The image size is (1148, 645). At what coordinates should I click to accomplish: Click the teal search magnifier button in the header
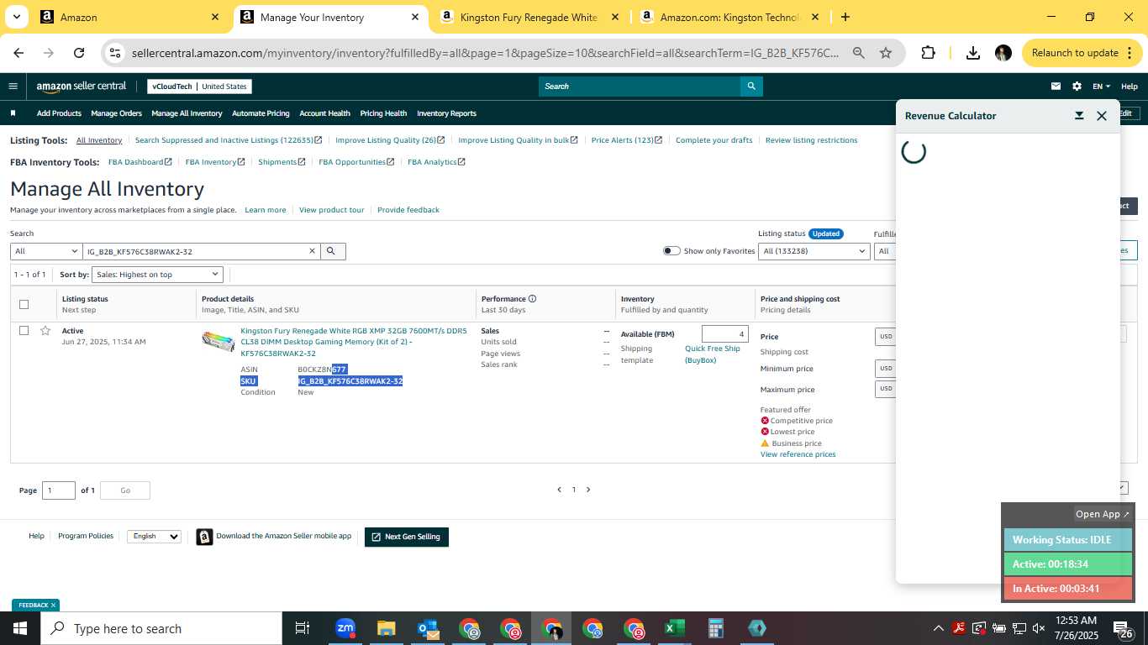[752, 86]
